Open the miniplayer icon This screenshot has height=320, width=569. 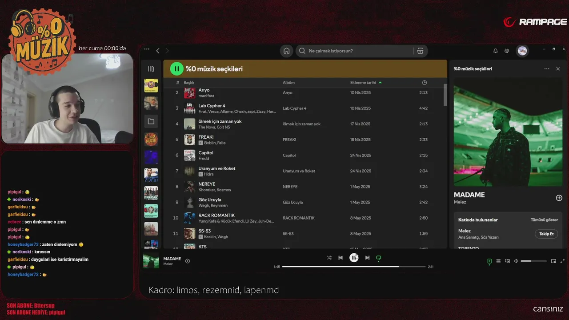[x=553, y=261]
